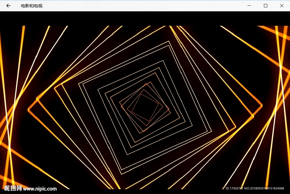Minimize the 电影和电视 window
This screenshot has width=290, height=194.
coord(249,6)
